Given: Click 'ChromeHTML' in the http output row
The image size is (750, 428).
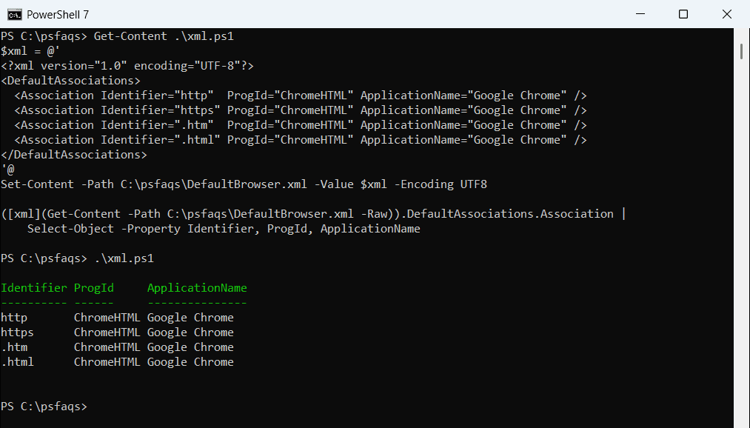Looking at the screenshot, I should point(107,318).
